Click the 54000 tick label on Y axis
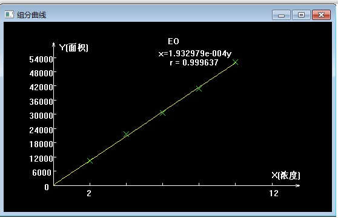Screen dimensions: 338x218 (41, 59)
